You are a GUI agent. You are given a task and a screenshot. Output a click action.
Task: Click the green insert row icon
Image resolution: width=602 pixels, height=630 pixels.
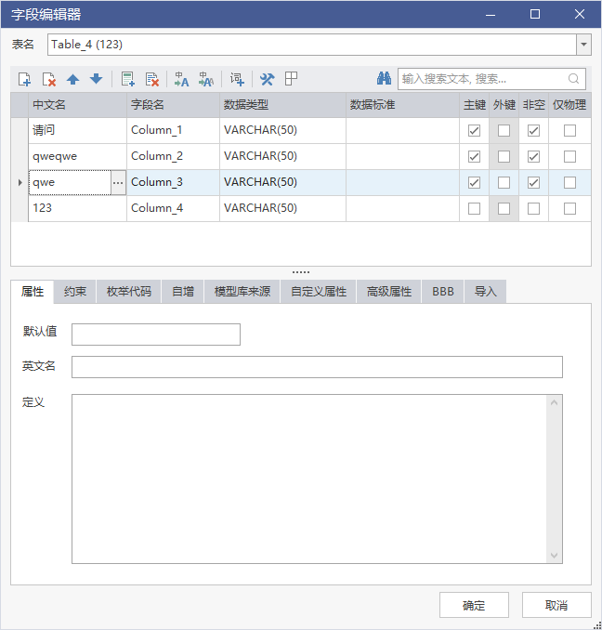(x=128, y=79)
